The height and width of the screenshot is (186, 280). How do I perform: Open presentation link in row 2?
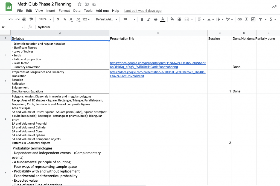(158, 65)
